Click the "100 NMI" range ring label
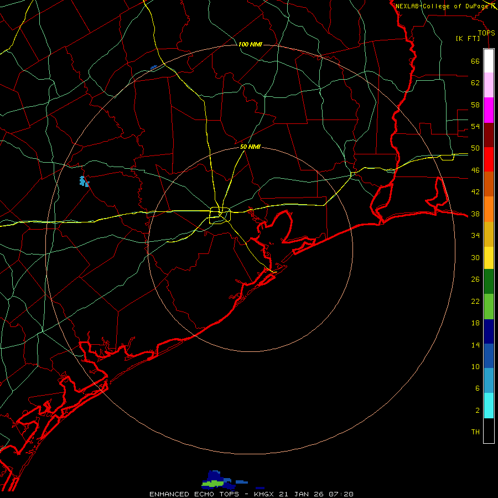498x498 pixels. [x=250, y=44]
